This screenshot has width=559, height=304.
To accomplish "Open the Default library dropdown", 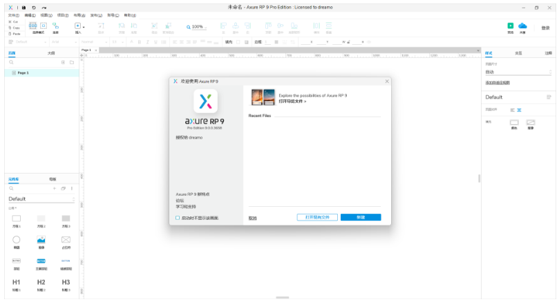I will tap(41, 199).
